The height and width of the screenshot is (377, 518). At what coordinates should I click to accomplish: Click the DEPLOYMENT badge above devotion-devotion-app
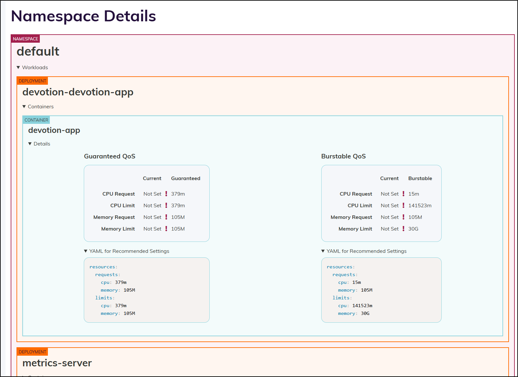point(32,81)
